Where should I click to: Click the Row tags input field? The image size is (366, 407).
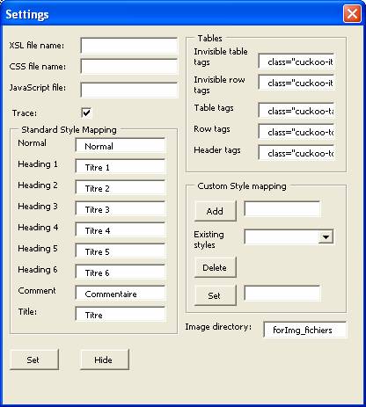point(296,132)
